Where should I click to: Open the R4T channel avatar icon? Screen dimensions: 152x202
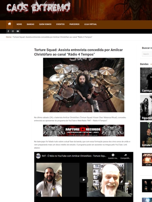[x=38, y=156]
